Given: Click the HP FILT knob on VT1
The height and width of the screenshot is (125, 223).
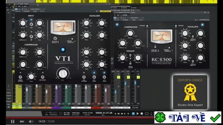Looking at the screenshot, I should [x=23, y=23].
